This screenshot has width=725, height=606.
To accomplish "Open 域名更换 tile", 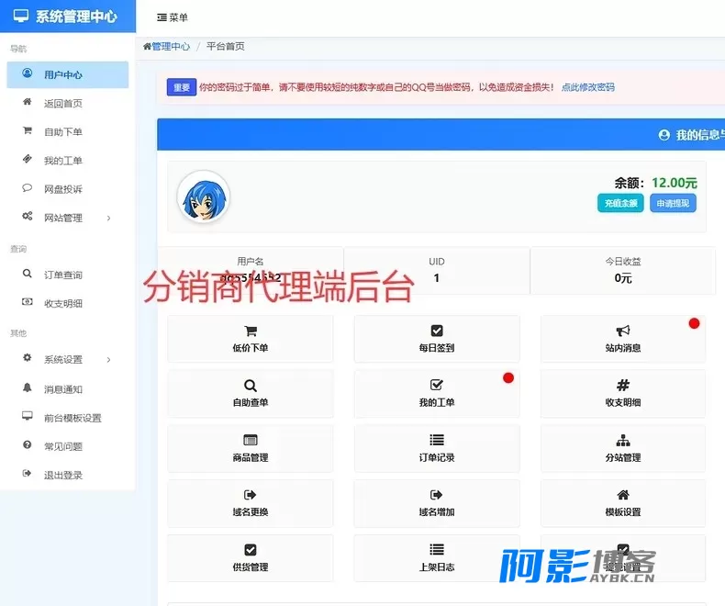I will click(x=251, y=503).
